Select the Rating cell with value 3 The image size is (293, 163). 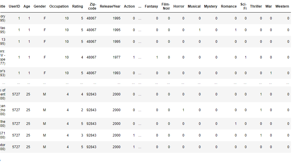click(82, 135)
